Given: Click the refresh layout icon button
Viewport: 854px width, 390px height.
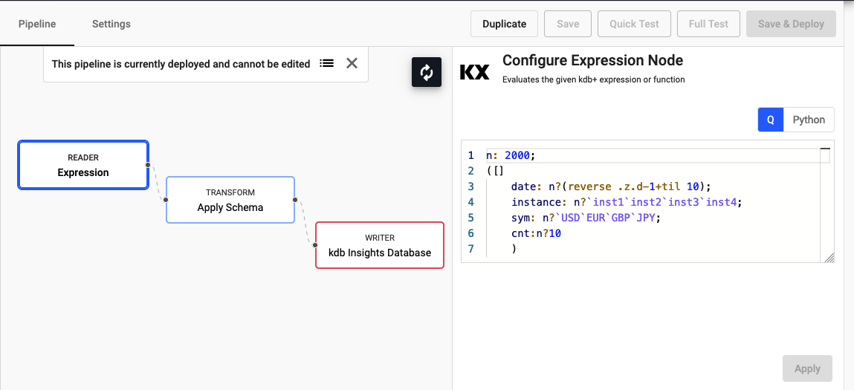Looking at the screenshot, I should pyautogui.click(x=427, y=72).
